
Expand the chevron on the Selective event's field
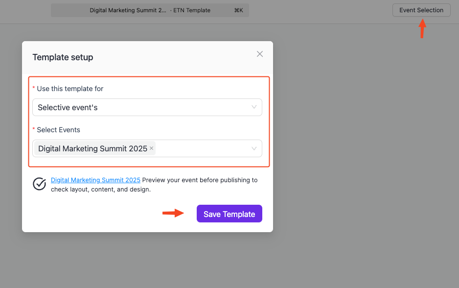click(254, 107)
